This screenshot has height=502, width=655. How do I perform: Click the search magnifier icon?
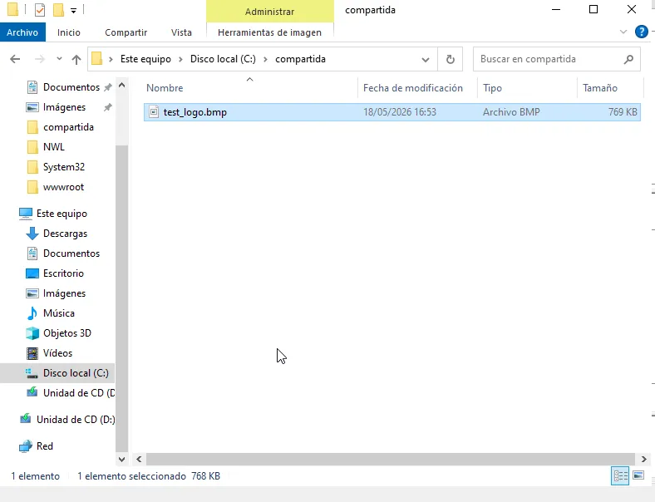(x=628, y=59)
